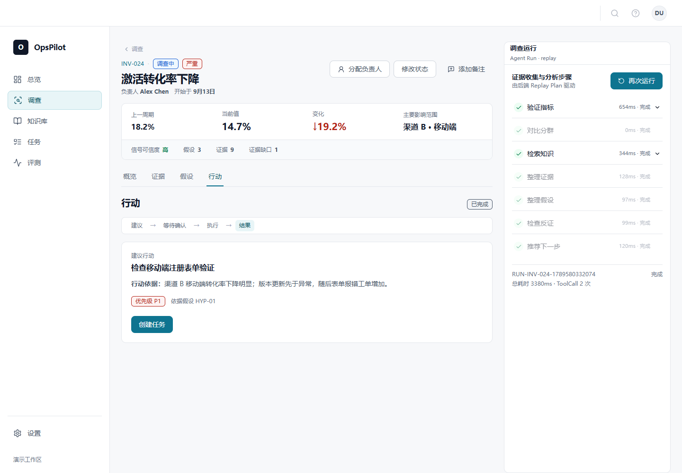Click the checkmark icon for 验证指标
682x473 pixels.
pos(519,107)
